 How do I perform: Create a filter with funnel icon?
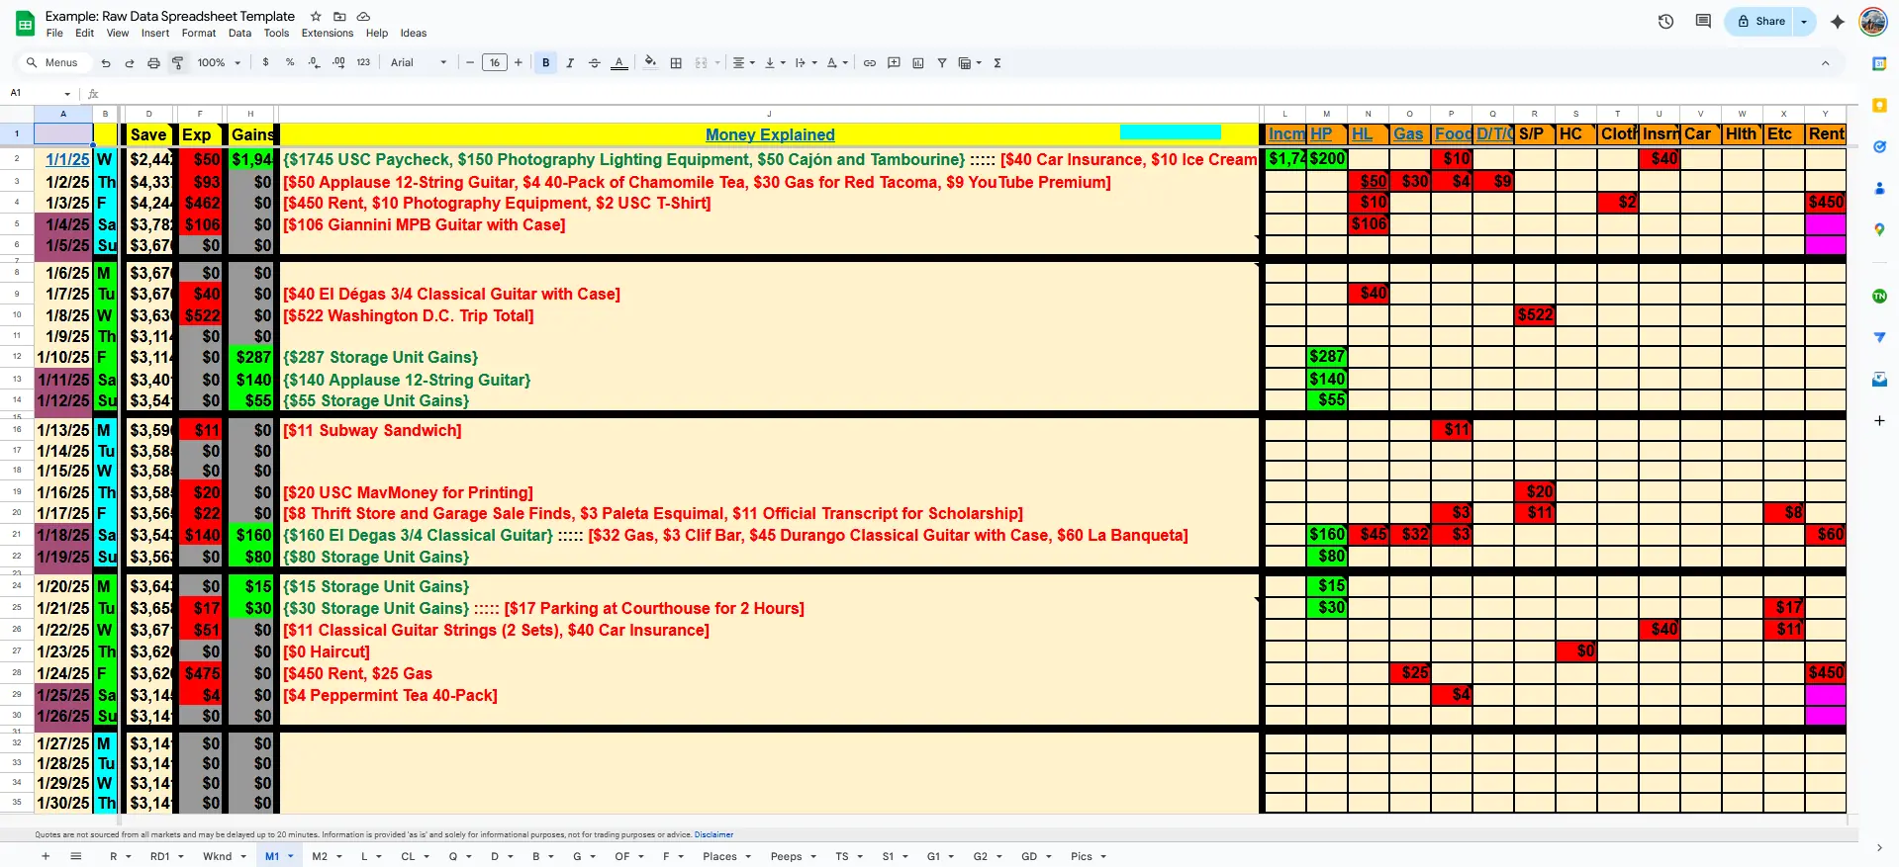[x=942, y=62]
